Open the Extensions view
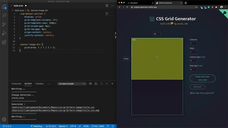This screenshot has width=228, height=128. click(x=4, y=42)
